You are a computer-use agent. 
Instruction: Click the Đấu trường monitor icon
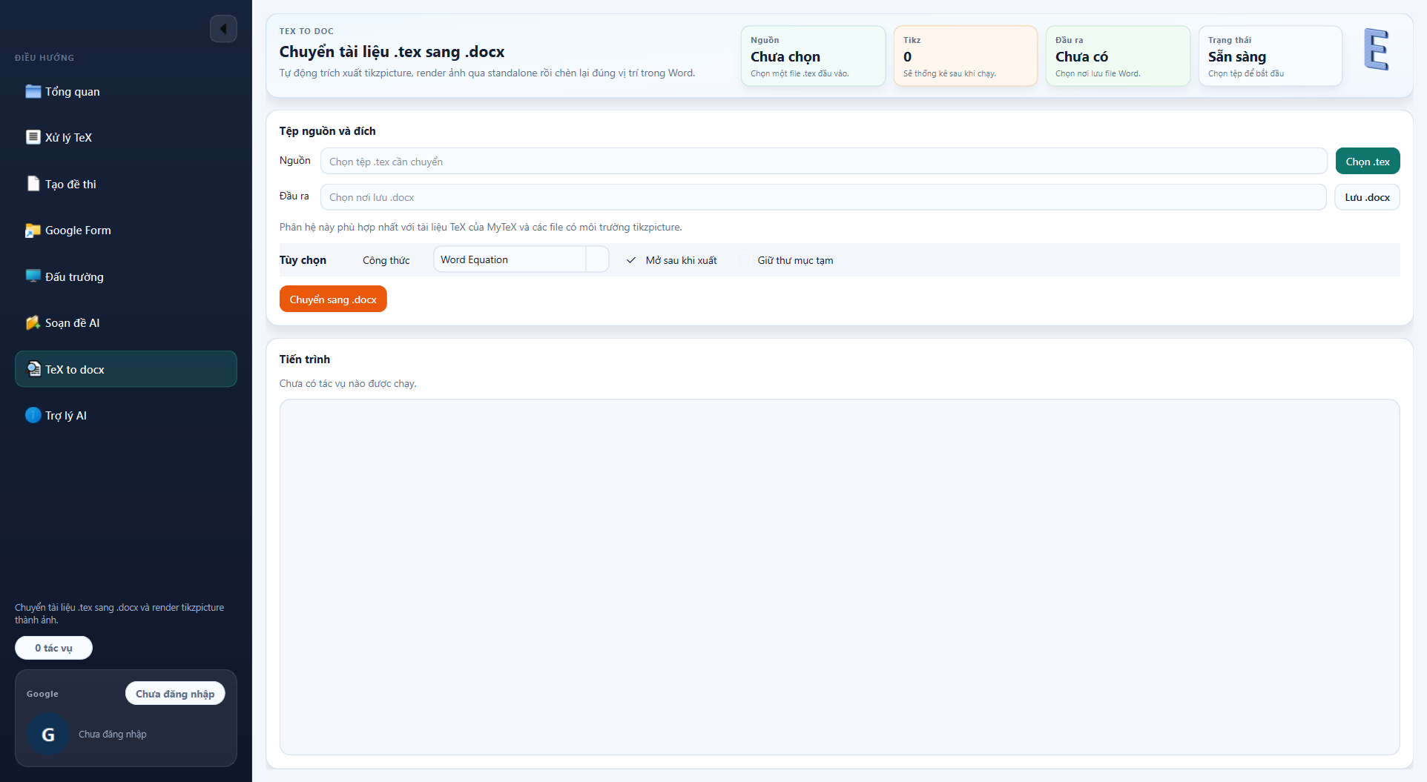tap(33, 276)
